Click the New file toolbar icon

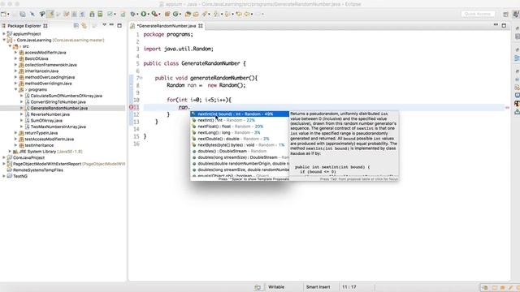[x=3, y=14]
